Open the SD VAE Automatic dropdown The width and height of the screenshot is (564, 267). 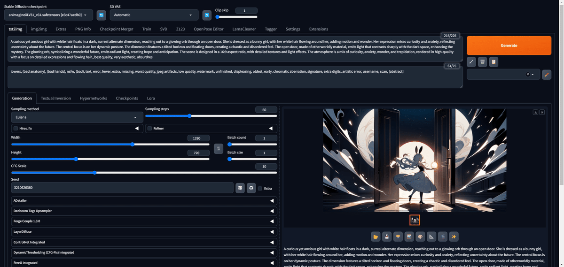[154, 15]
